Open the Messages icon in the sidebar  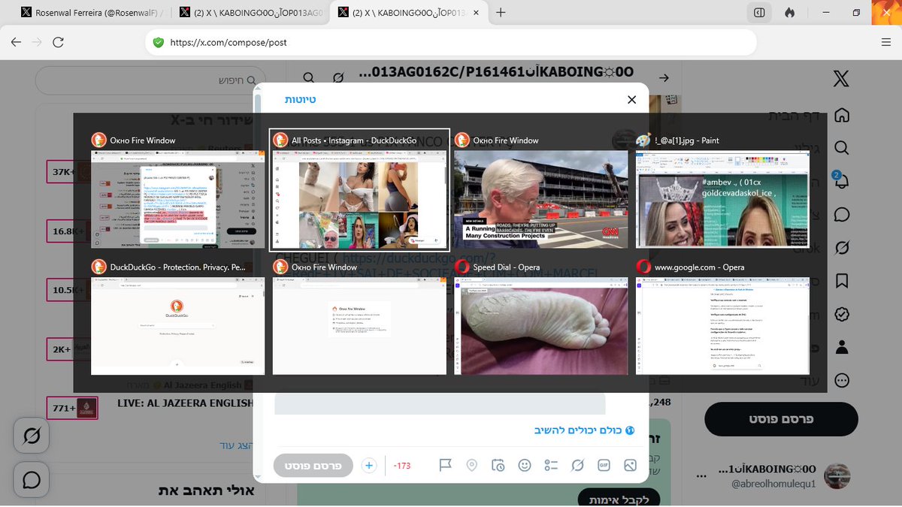coord(842,214)
